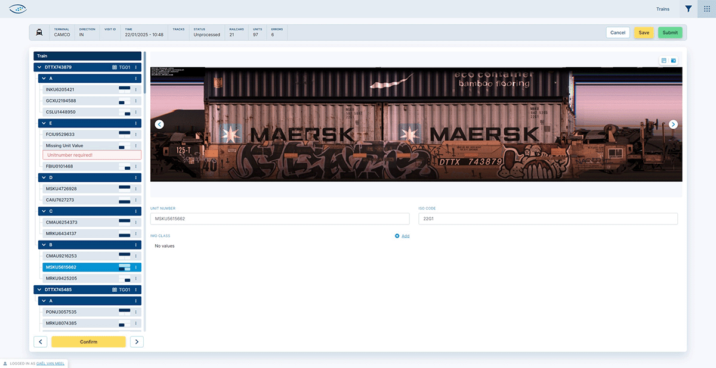Select the left image view icon above the photo
The height and width of the screenshot is (368, 716).
[x=663, y=60]
